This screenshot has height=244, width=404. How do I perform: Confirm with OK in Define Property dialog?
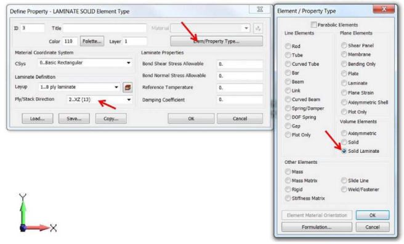pos(191,118)
